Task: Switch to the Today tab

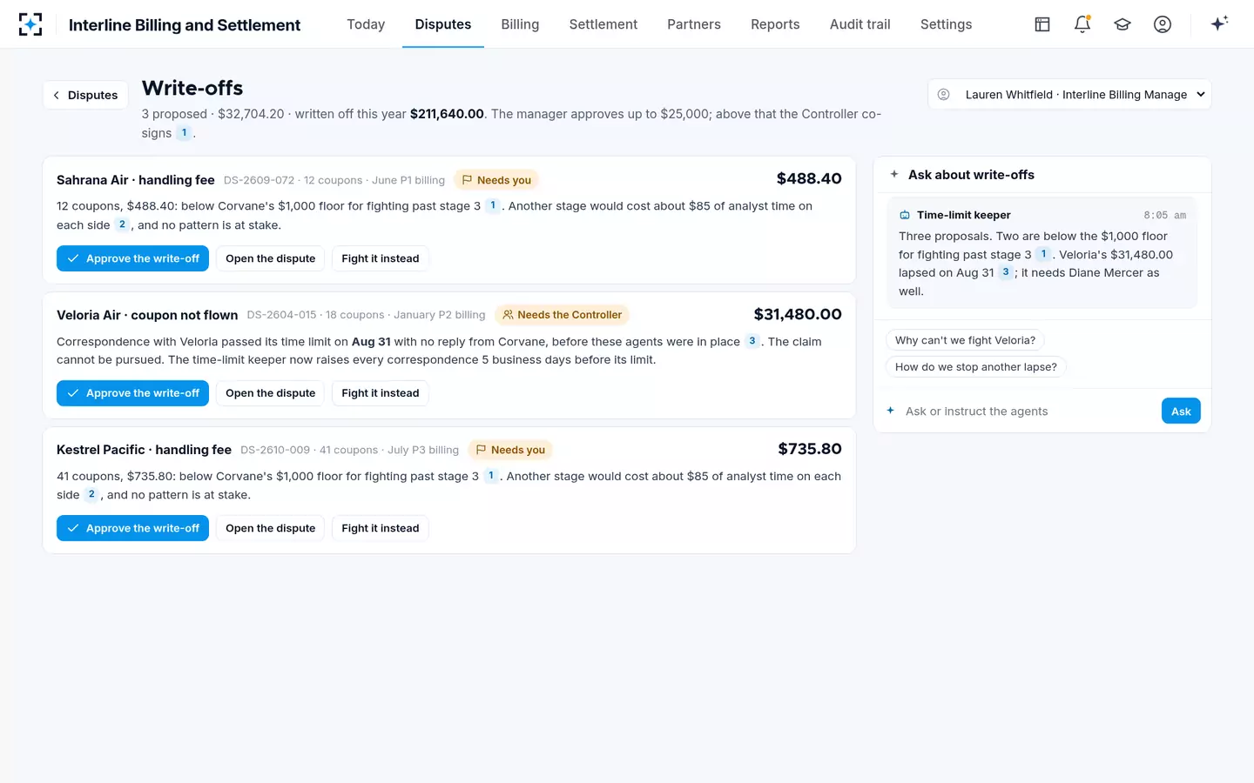Action: click(366, 24)
